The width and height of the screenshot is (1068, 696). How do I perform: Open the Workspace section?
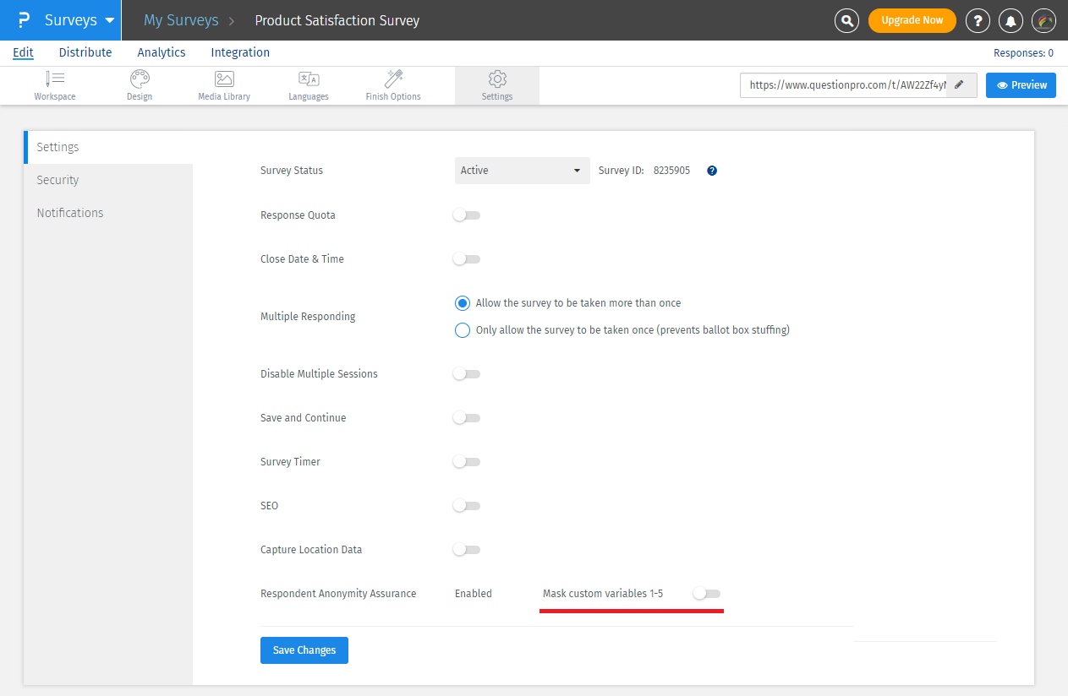[54, 84]
